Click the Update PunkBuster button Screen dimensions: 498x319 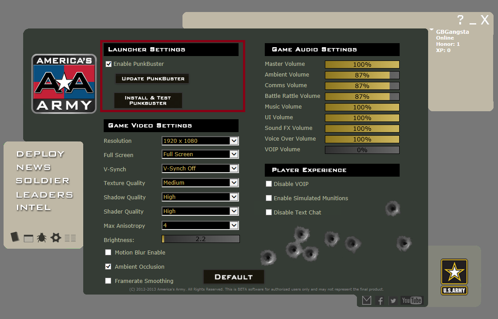click(x=153, y=79)
